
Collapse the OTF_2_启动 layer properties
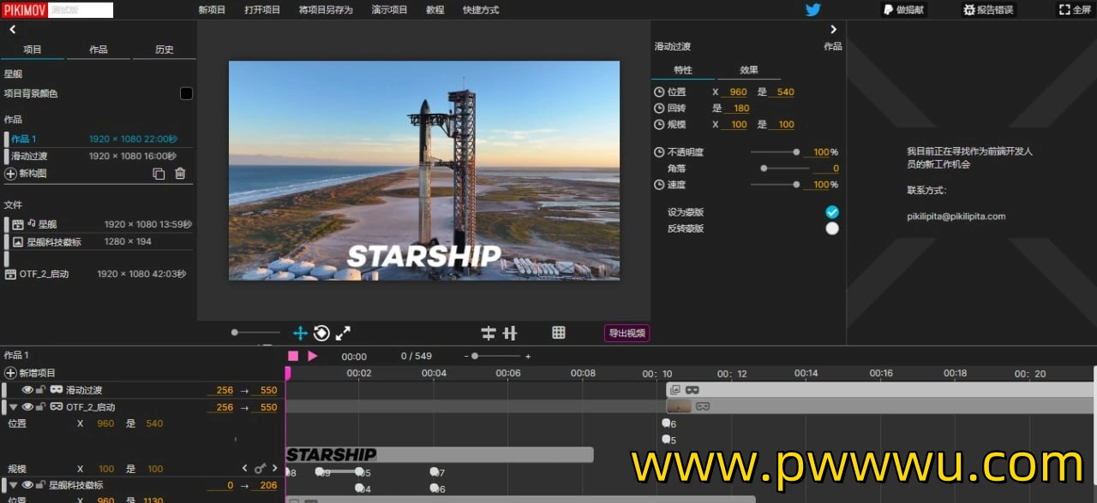click(13, 407)
